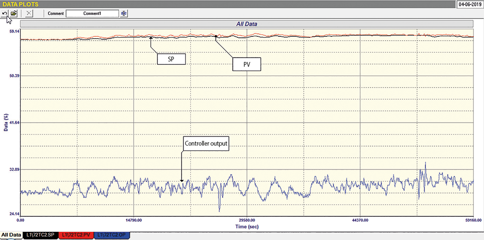Viewport: 484px width, 240px height.
Task: Open the L1\72TC2.OP tab
Action: coord(112,235)
